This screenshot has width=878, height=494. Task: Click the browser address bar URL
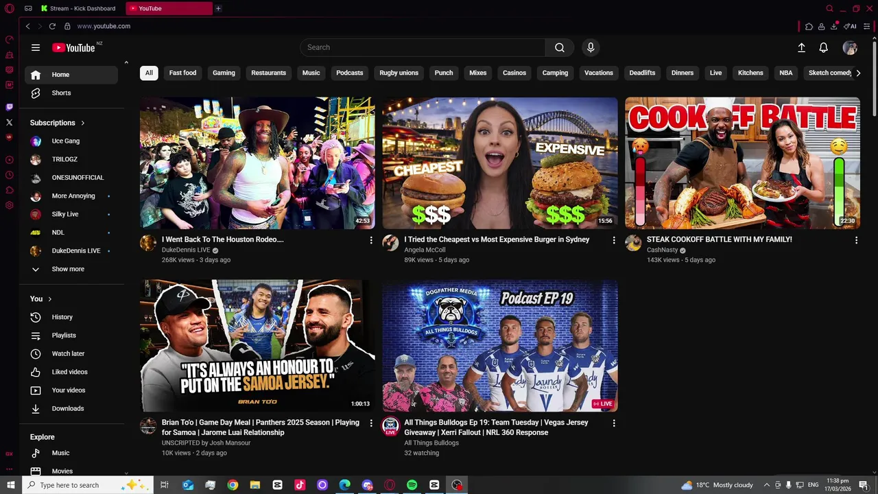(x=104, y=26)
